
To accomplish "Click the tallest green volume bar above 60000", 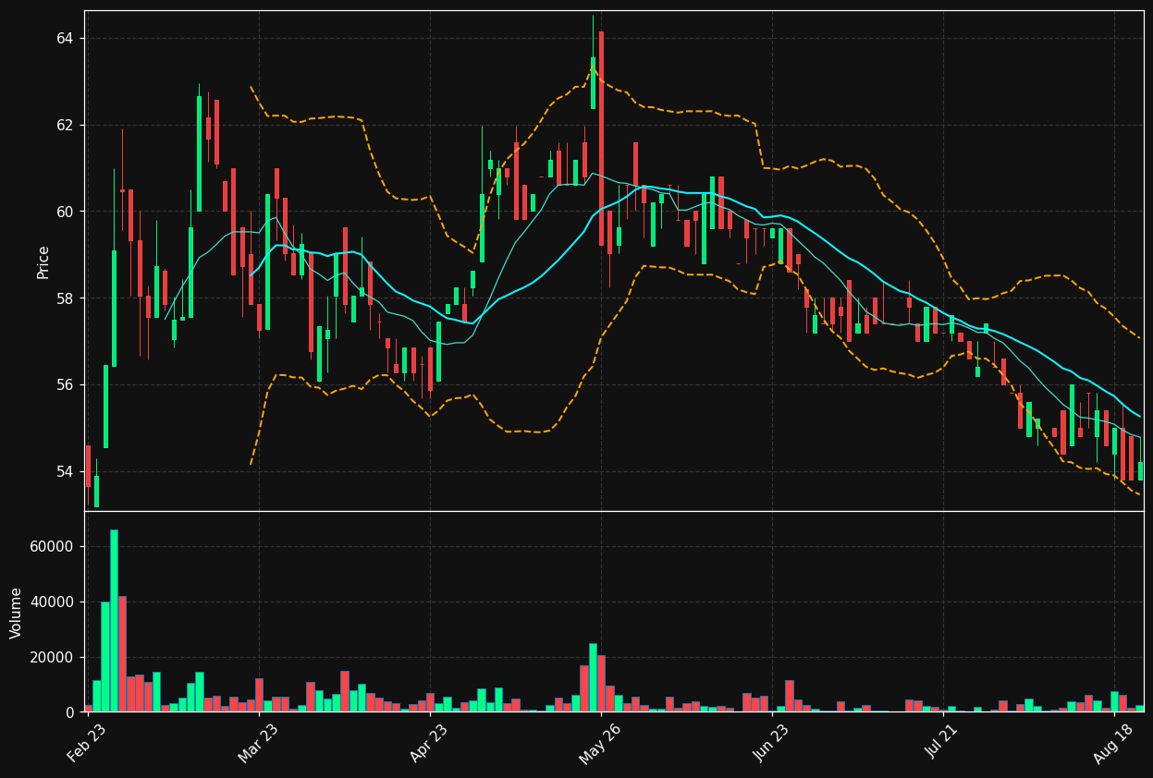I will coord(114,621).
